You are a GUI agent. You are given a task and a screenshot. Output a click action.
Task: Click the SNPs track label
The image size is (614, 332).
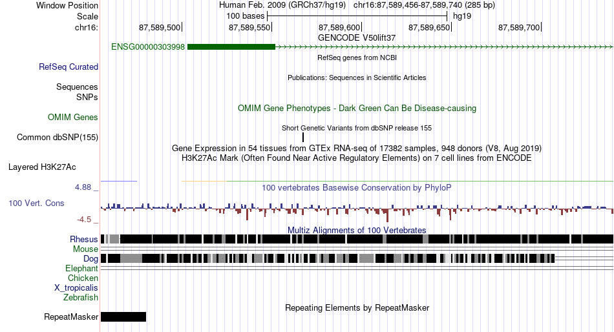point(87,97)
